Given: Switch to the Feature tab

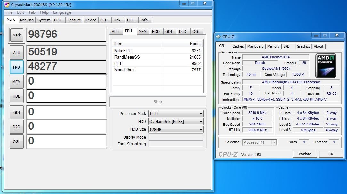Looking at the screenshot, I should click(74, 20).
